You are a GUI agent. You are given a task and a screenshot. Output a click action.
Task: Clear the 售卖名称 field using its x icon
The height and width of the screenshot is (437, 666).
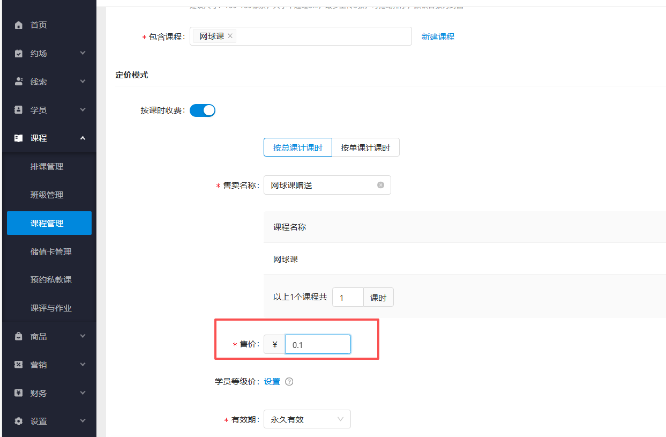coord(380,184)
